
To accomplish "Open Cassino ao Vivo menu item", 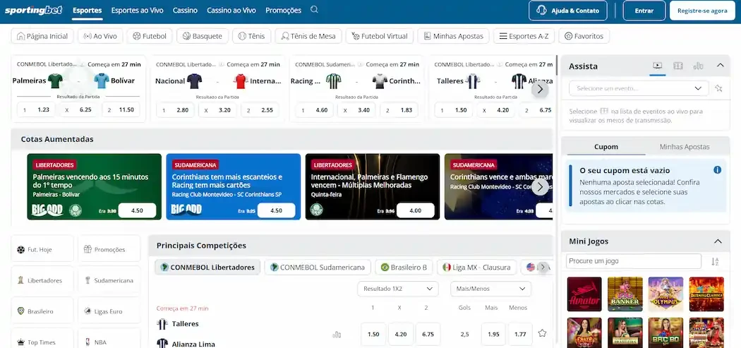I will 231,10.
